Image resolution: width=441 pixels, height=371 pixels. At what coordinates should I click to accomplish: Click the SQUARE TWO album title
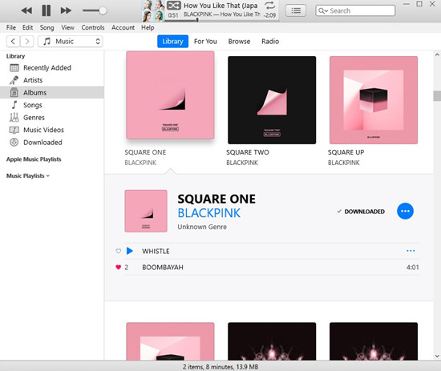tap(248, 152)
